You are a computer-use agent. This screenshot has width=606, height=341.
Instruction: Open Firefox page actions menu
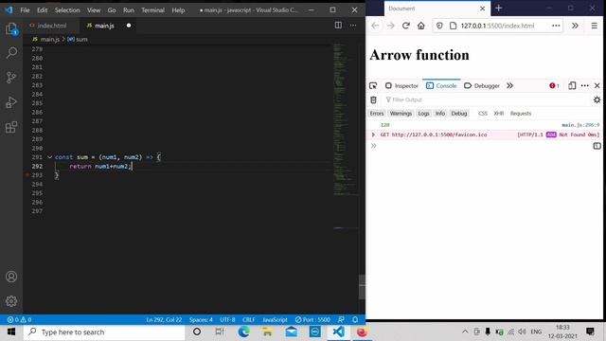[556, 26]
